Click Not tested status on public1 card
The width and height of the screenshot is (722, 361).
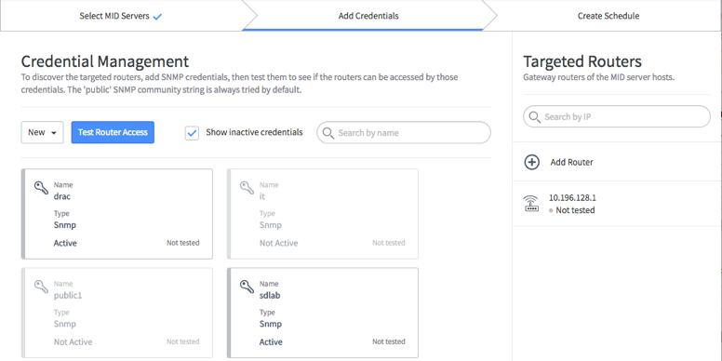point(182,341)
